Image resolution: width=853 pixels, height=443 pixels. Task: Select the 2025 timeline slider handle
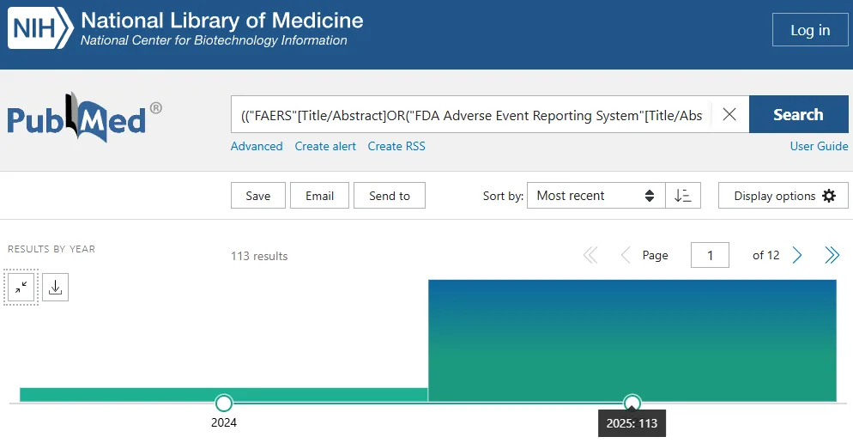[632, 404]
